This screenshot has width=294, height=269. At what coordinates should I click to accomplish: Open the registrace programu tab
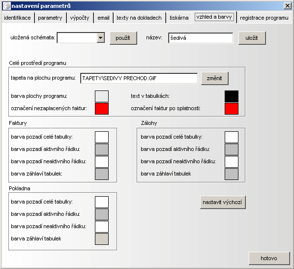tap(264, 18)
